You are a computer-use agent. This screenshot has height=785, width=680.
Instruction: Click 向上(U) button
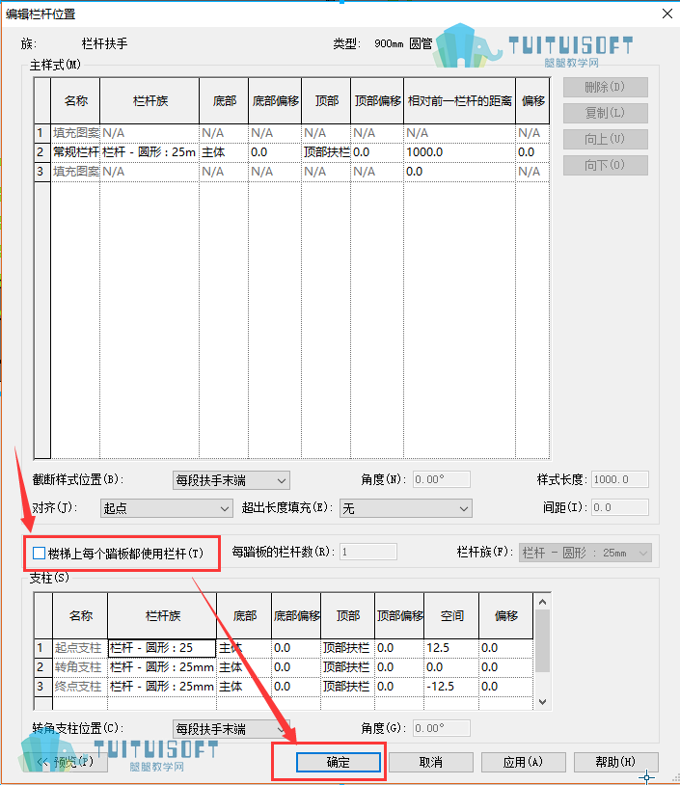[606, 139]
